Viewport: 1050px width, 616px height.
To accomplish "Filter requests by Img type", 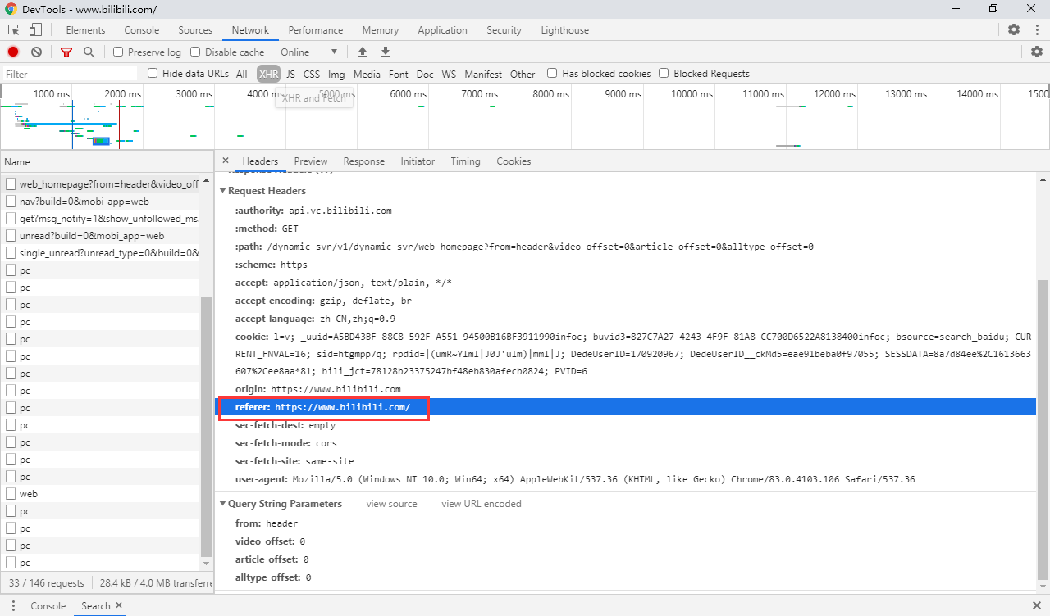I will tap(336, 74).
